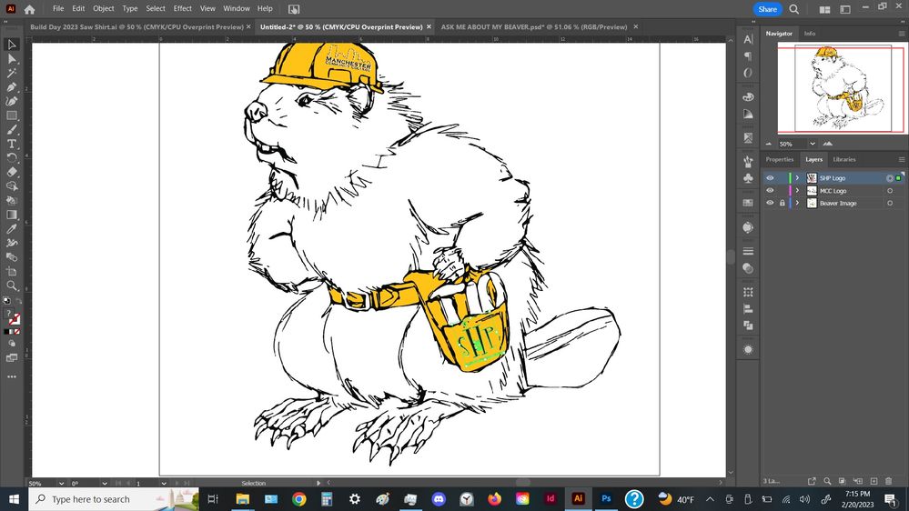909x511 pixels.
Task: Open the Layers panel options menu
Action: pos(902,159)
